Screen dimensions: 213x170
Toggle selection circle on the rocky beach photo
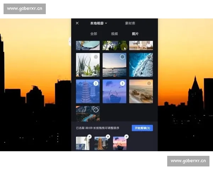(149, 84)
